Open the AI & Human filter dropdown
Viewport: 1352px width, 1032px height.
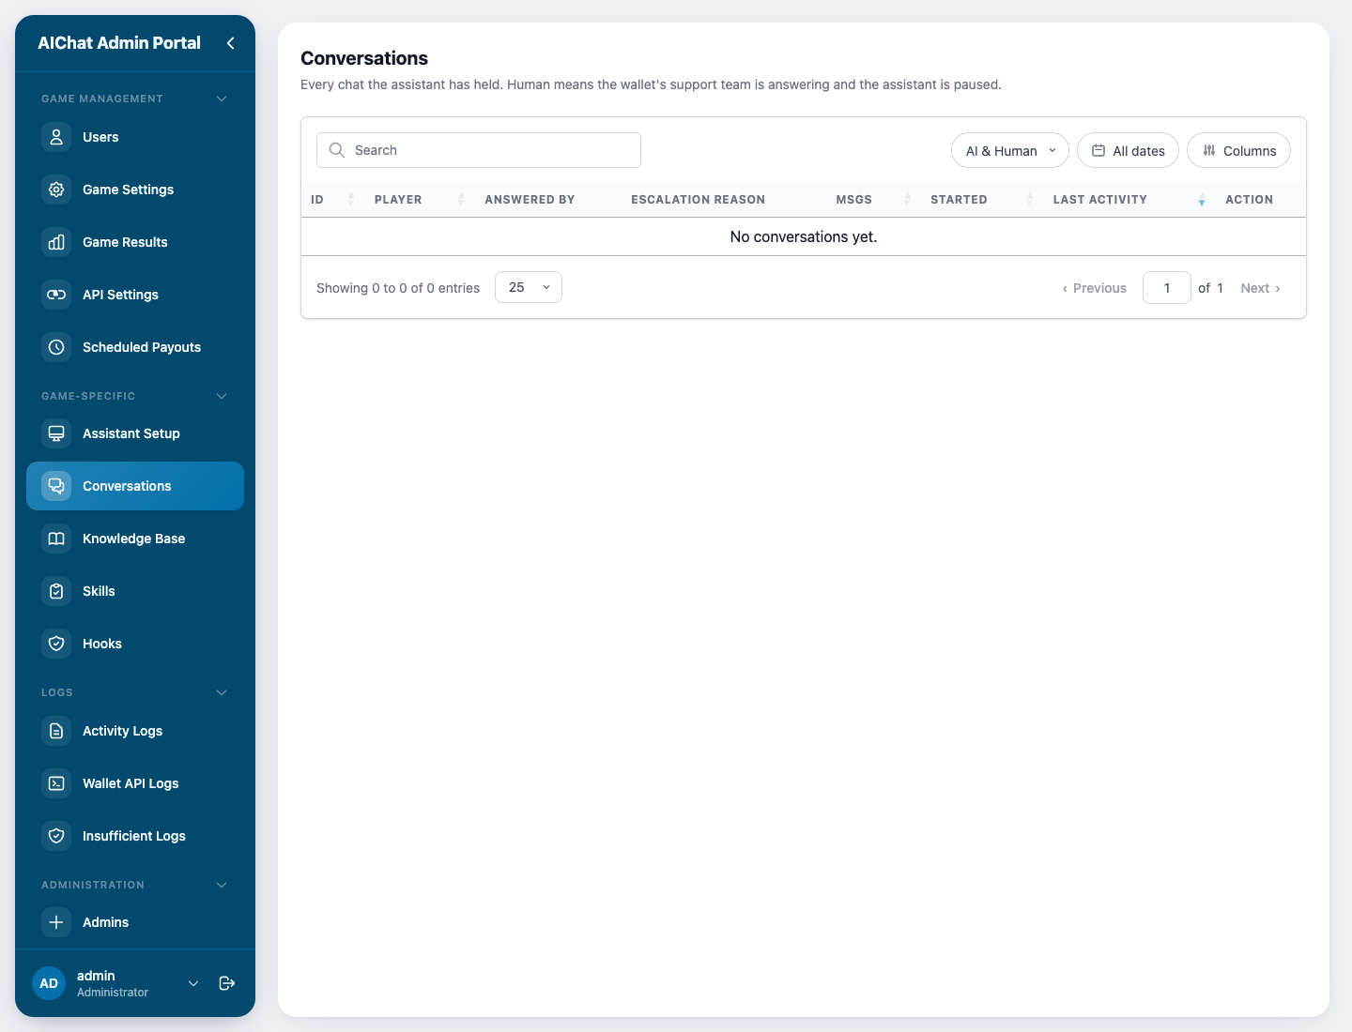[1010, 150]
